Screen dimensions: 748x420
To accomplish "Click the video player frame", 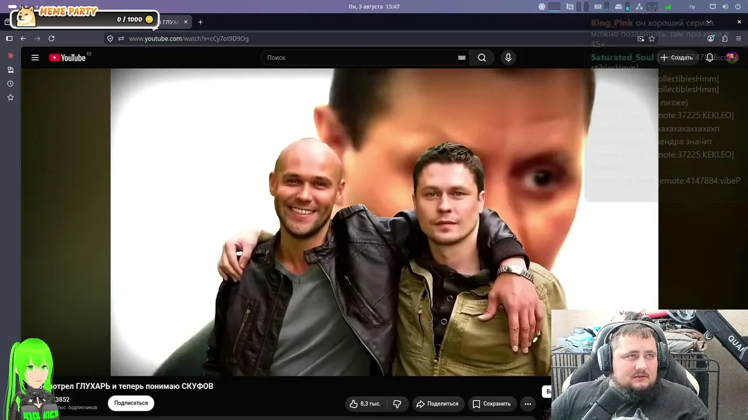I will [x=385, y=222].
